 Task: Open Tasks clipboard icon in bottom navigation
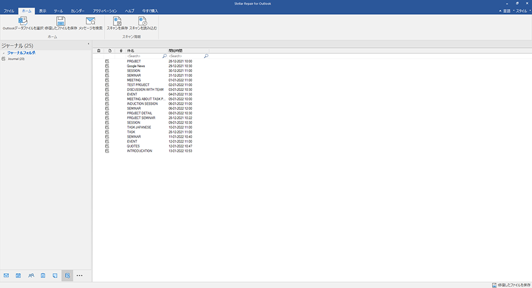point(43,276)
